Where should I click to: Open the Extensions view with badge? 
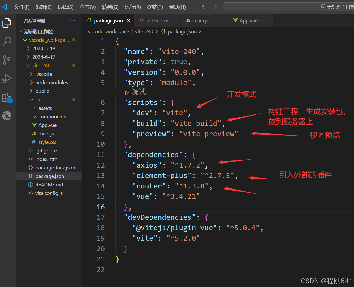coord(7,97)
